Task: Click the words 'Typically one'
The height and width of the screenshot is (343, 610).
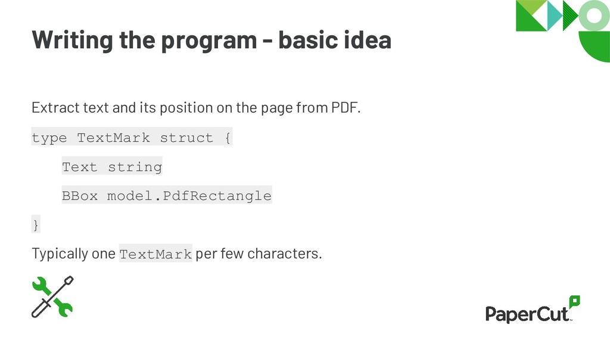Action: (x=73, y=254)
